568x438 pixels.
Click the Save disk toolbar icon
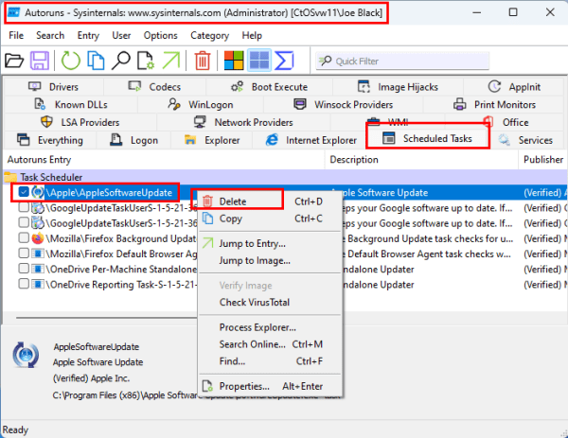tap(42, 61)
